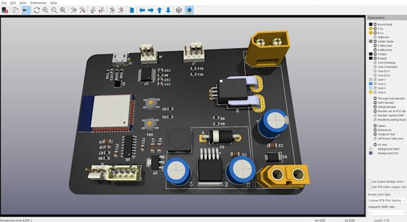Viewport: 407px width, 222px height.
Task: Toggle orthographic projection cube icon
Action: tap(179, 10)
